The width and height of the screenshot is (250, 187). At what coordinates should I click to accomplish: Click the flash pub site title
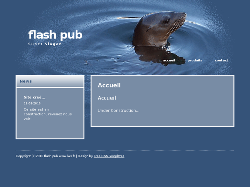coord(55,35)
